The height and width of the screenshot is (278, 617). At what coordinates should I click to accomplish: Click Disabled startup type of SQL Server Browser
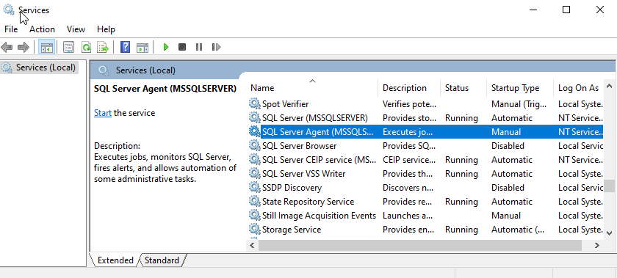tap(508, 145)
